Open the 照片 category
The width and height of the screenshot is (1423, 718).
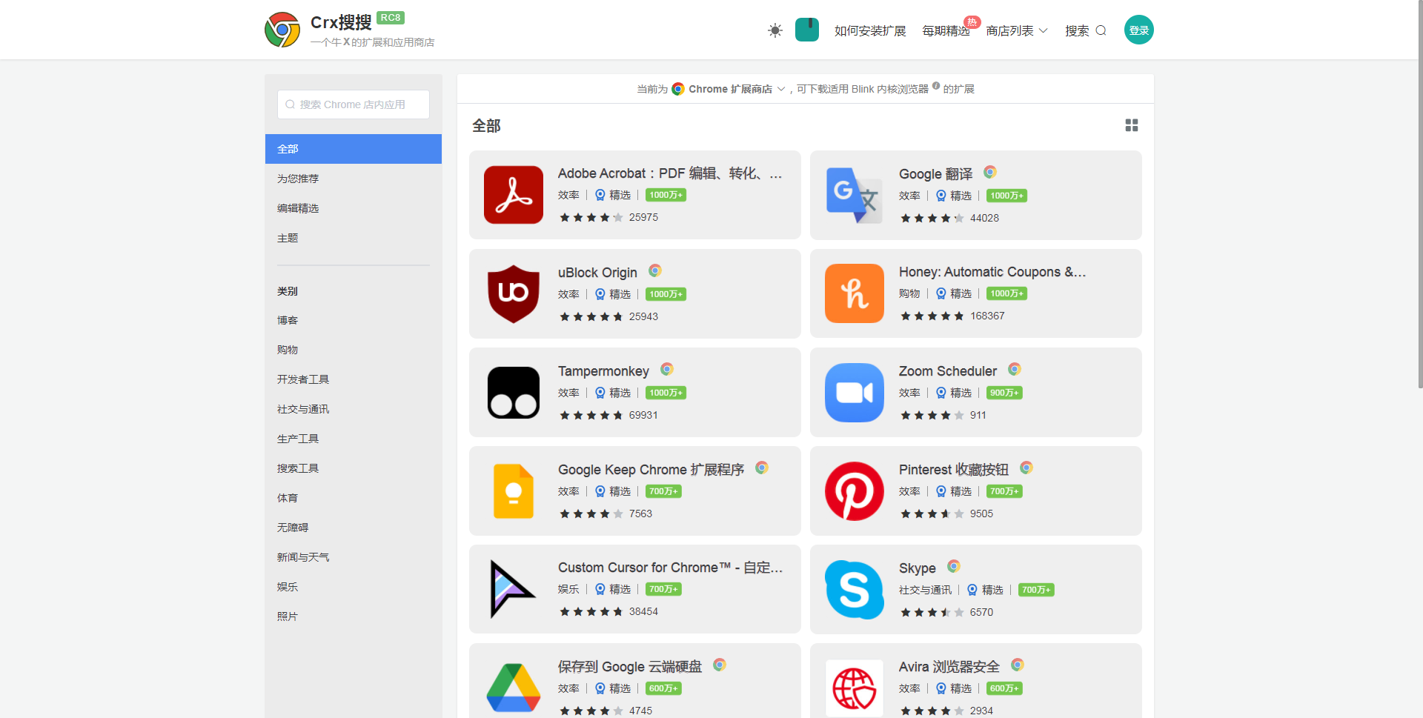pos(288,616)
